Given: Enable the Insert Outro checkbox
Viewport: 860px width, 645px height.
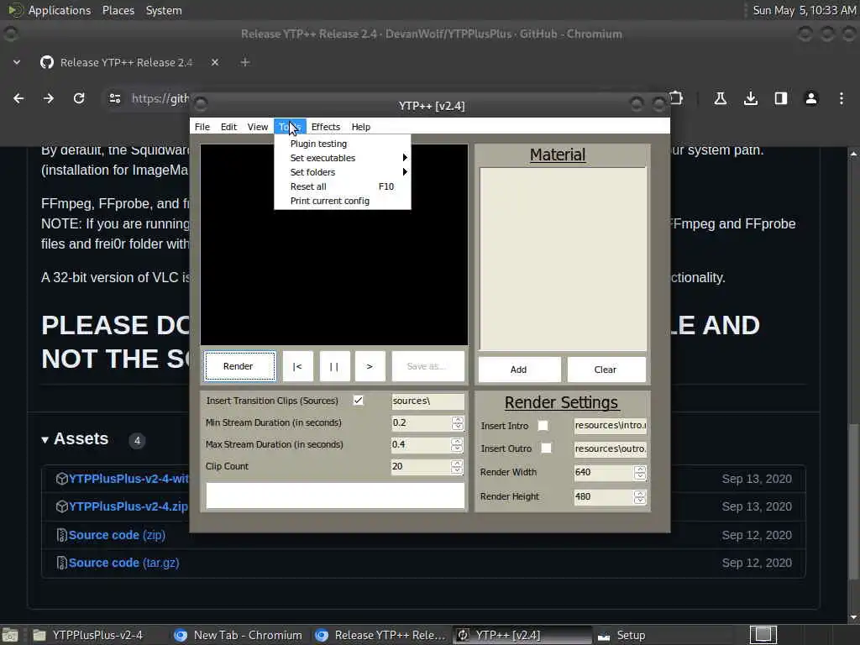Looking at the screenshot, I should 546,448.
